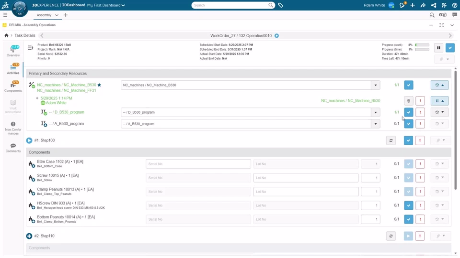
Task: Go to previous task arrow
Action: point(42,35)
